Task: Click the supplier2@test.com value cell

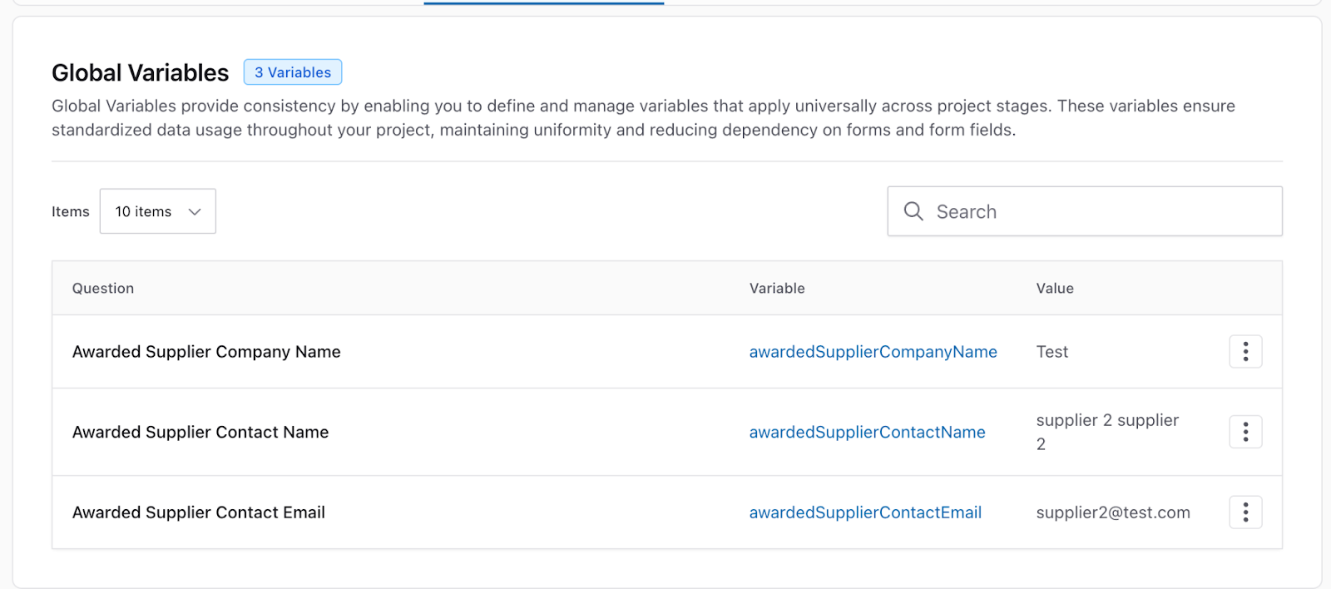Action: (x=1113, y=512)
